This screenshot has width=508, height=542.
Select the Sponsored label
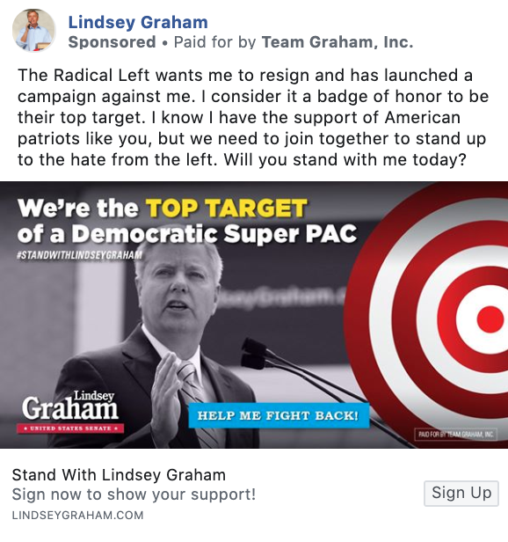tap(112, 42)
